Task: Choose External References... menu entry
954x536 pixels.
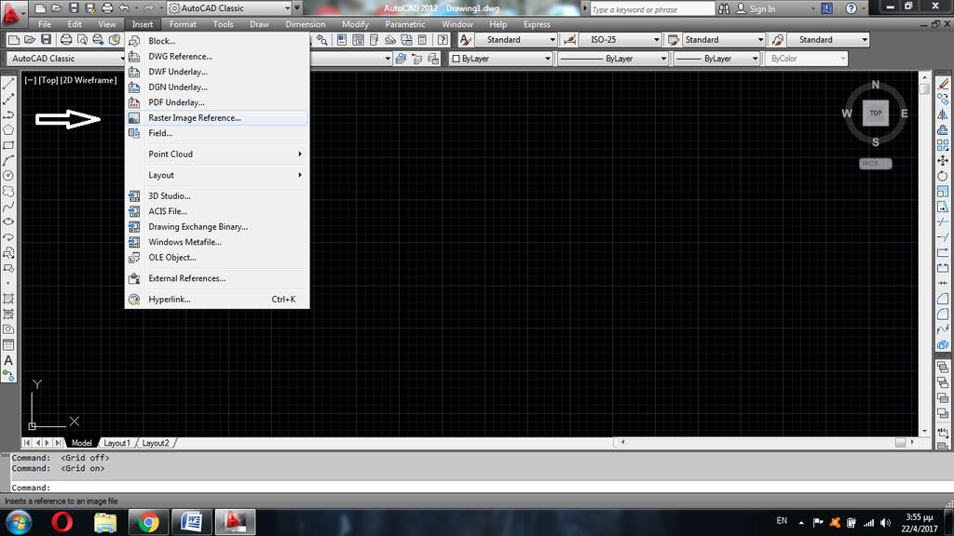Action: coord(217,278)
